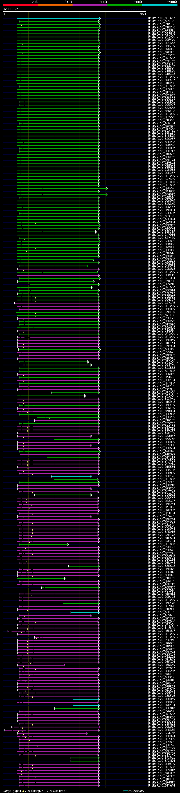Viewport: 180px width, 793px height.
Task: Click the UniRef100_B7P467 entry
Action: tap(161, 80)
